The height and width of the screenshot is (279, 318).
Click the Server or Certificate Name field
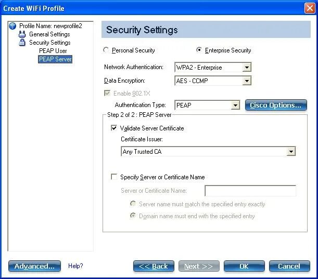[250, 191]
